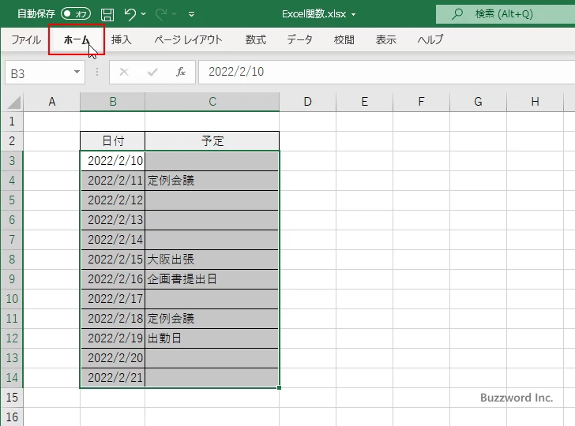Click cell containing 2022/2/12

pos(113,200)
